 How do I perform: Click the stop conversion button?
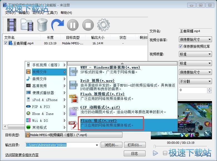[88, 25]
